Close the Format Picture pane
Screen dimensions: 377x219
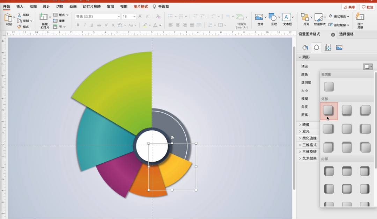point(333,35)
